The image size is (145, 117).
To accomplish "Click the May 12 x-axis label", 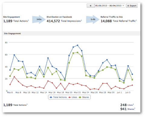I will click(35, 93).
